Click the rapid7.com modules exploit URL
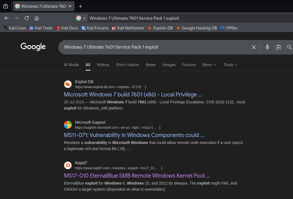This screenshot has width=293, height=199. (116, 168)
